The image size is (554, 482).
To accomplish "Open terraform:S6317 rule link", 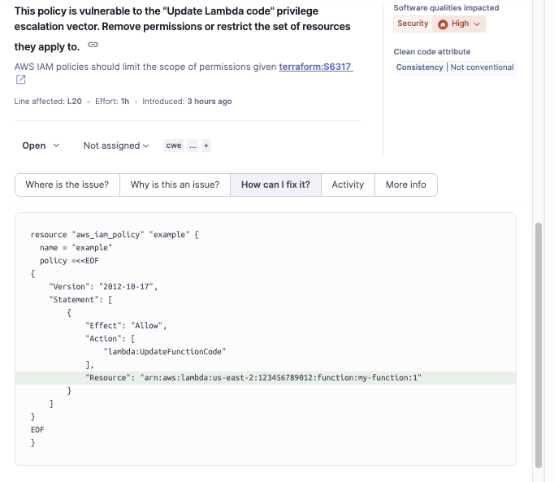I will coord(315,67).
